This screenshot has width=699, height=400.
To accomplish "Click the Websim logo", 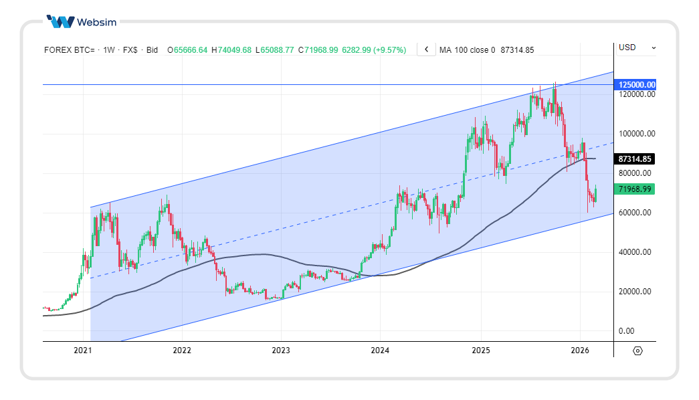I will (82, 22).
